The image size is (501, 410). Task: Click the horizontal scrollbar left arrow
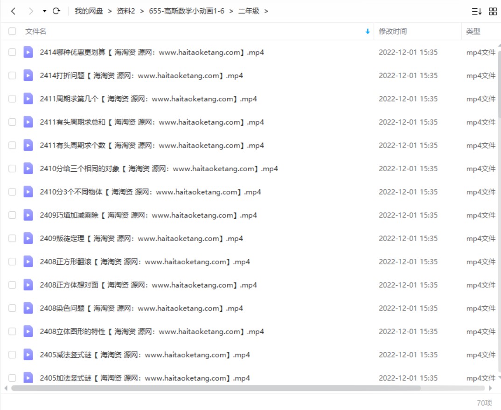pos(6,388)
